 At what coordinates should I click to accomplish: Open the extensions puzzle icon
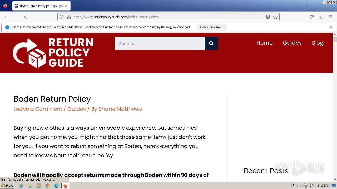pos(321,17)
